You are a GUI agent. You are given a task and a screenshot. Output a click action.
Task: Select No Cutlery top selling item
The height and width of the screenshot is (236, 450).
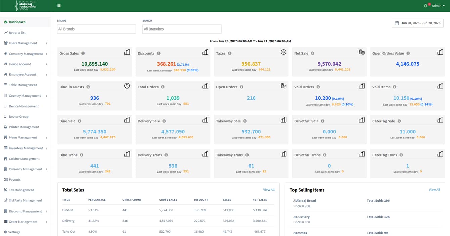coord(301,217)
